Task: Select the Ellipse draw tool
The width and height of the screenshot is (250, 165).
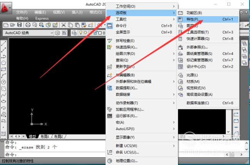Action: coord(3,101)
